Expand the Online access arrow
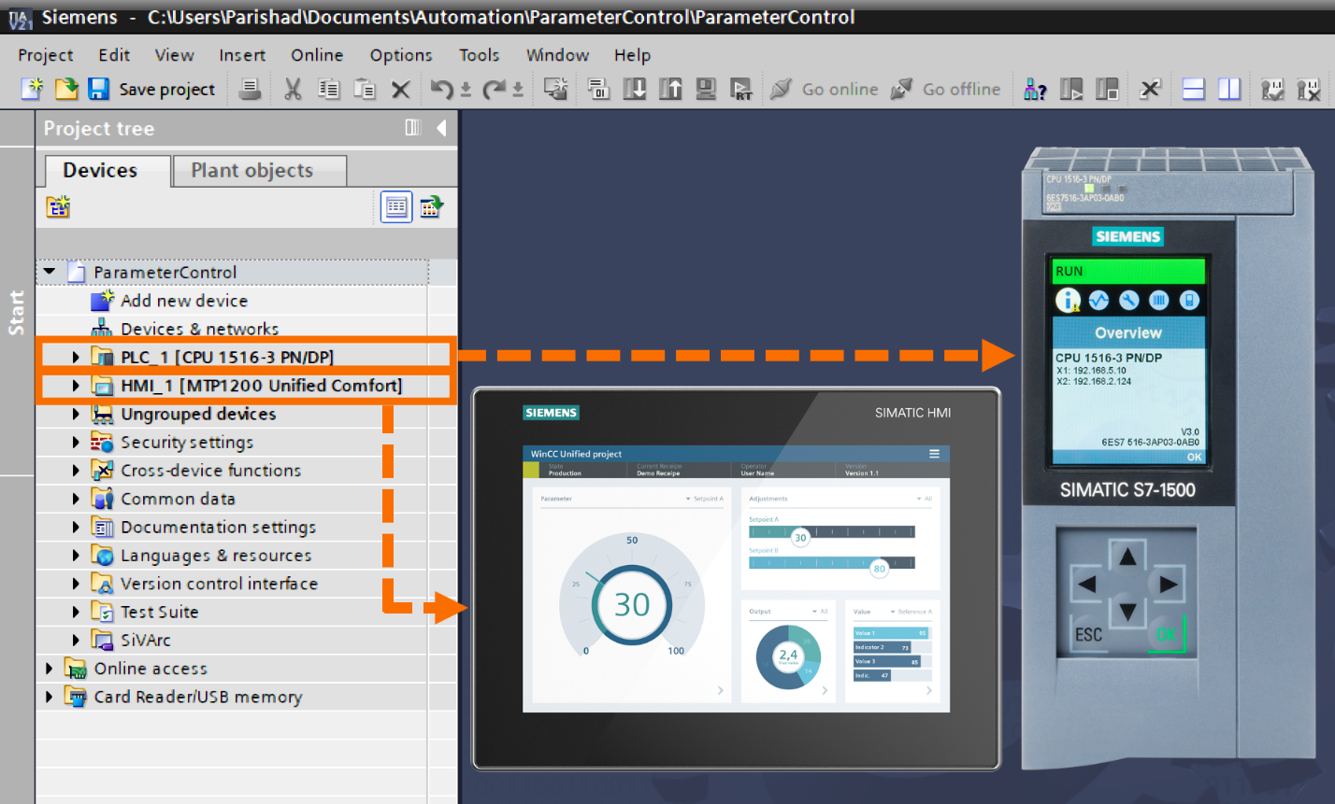Viewport: 1335px width, 804px height. point(49,669)
